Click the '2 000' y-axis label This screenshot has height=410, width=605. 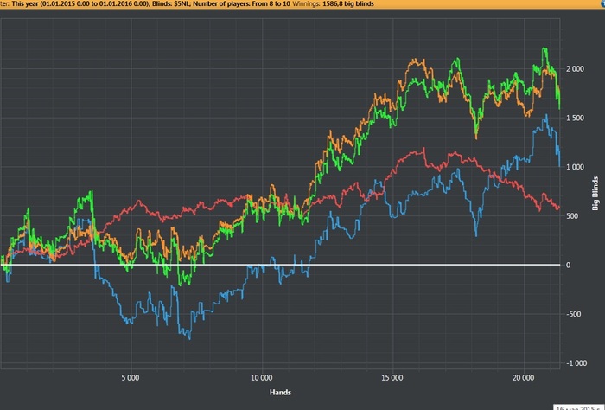(x=575, y=68)
